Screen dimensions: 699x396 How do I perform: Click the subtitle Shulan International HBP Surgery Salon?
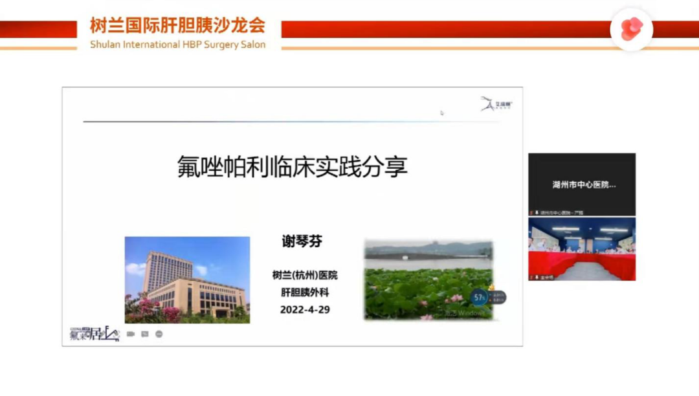pyautogui.click(x=178, y=45)
